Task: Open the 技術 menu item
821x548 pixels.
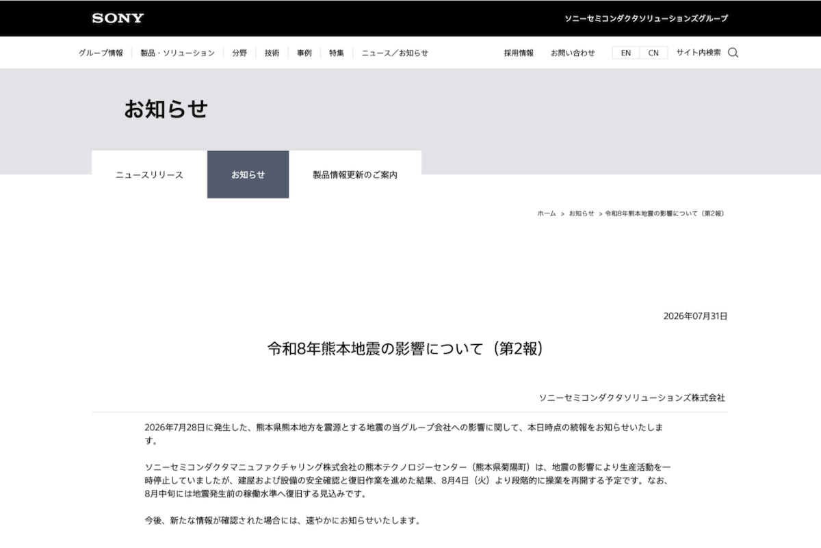Action: 272,53
